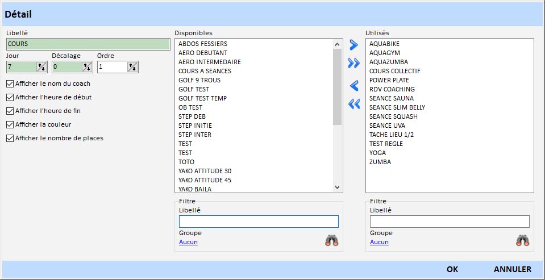
Task: Move all items to Utilisés with double right arrow
Action: click(354, 63)
